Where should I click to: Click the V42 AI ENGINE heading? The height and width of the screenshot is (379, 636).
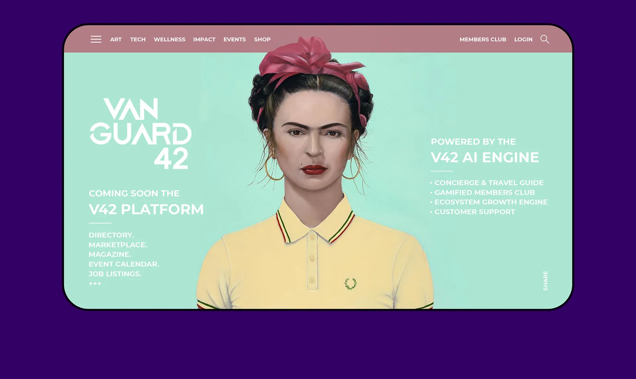485,158
